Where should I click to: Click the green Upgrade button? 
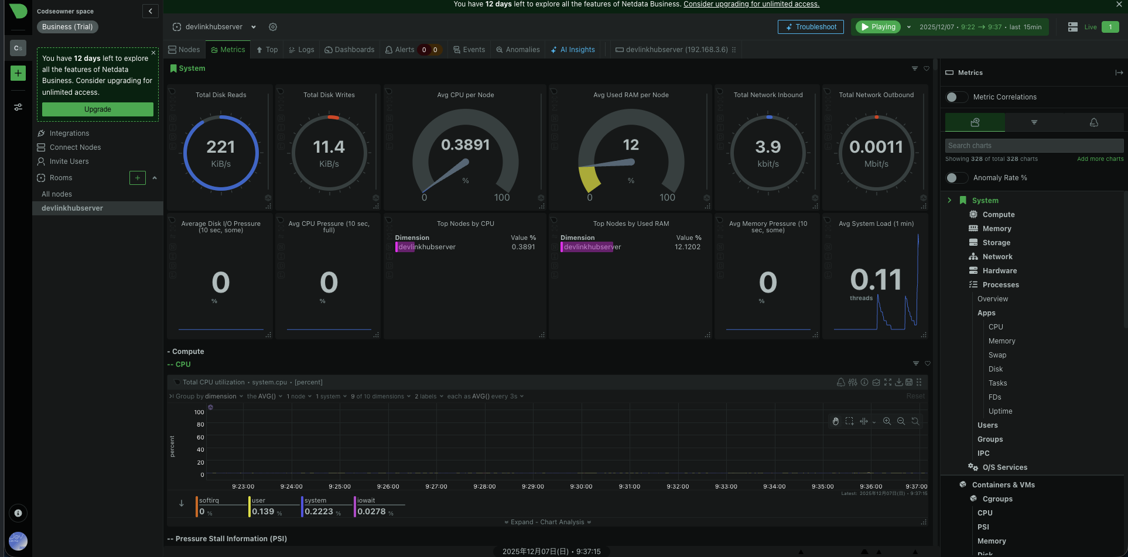coord(97,109)
